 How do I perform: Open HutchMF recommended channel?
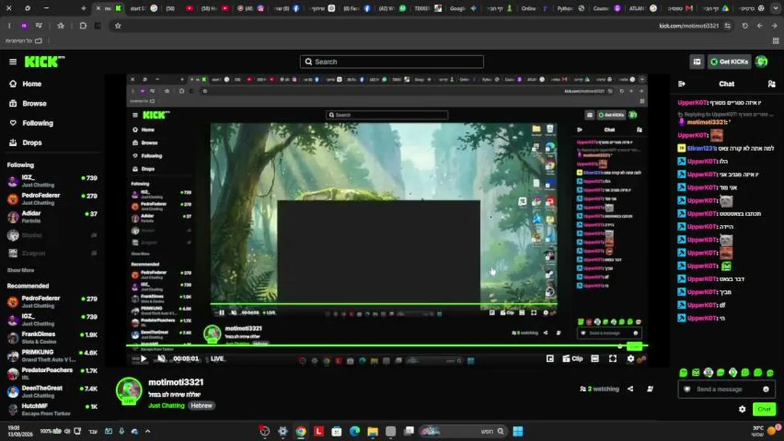(x=52, y=409)
